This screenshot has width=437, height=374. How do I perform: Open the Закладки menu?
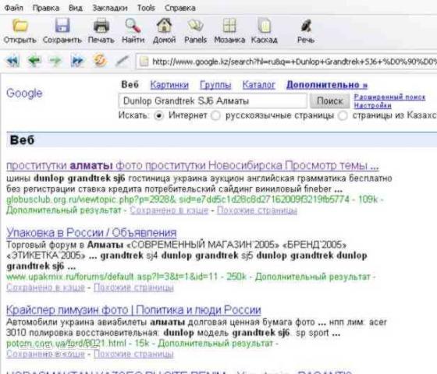click(110, 8)
